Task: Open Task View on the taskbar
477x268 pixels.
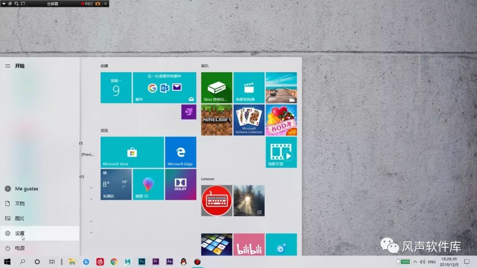Action: click(53, 262)
